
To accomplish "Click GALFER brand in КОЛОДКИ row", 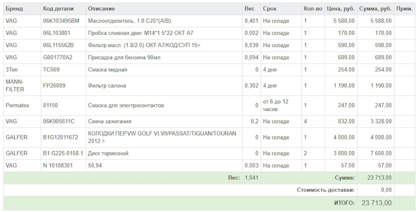I will (x=17, y=137).
